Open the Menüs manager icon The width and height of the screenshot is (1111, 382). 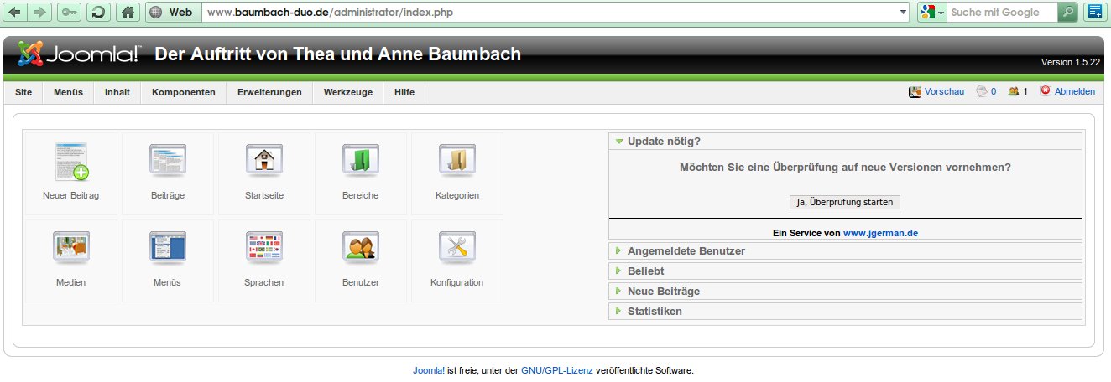point(168,248)
